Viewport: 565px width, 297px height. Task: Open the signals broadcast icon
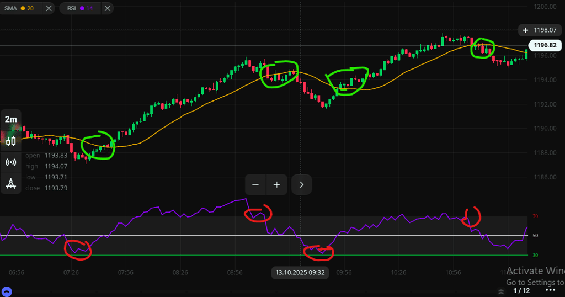(11, 162)
